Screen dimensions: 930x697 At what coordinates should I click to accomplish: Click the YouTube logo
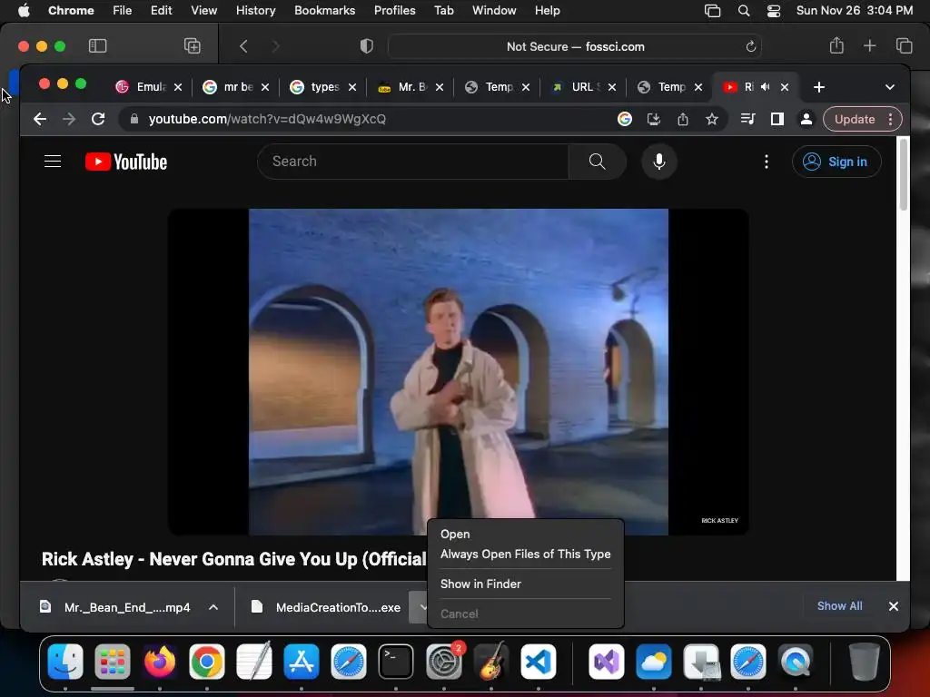point(125,162)
